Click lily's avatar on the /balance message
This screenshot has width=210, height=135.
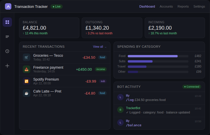pyautogui.click(x=120, y=122)
